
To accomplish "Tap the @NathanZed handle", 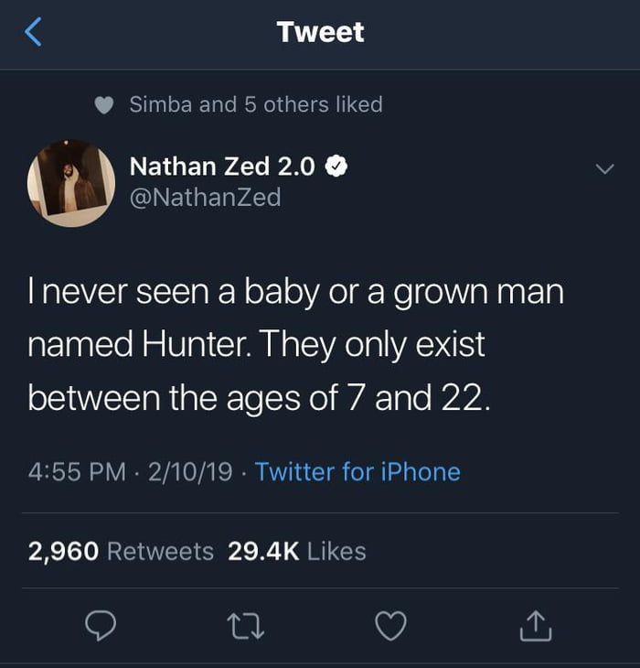I will (206, 197).
